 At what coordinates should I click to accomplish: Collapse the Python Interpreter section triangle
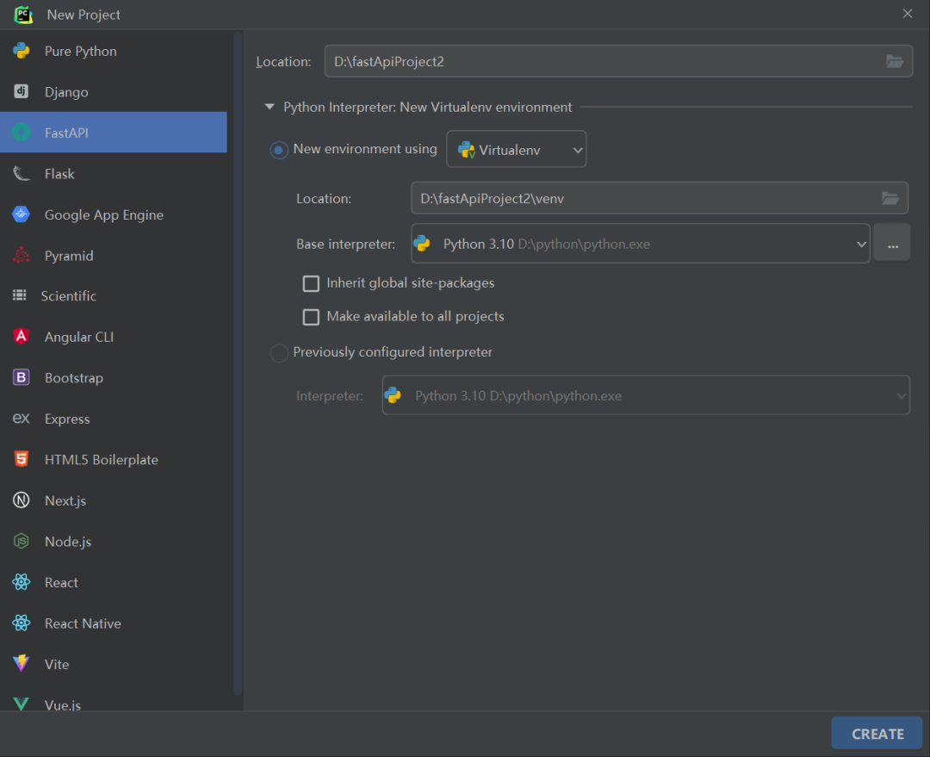pos(270,107)
